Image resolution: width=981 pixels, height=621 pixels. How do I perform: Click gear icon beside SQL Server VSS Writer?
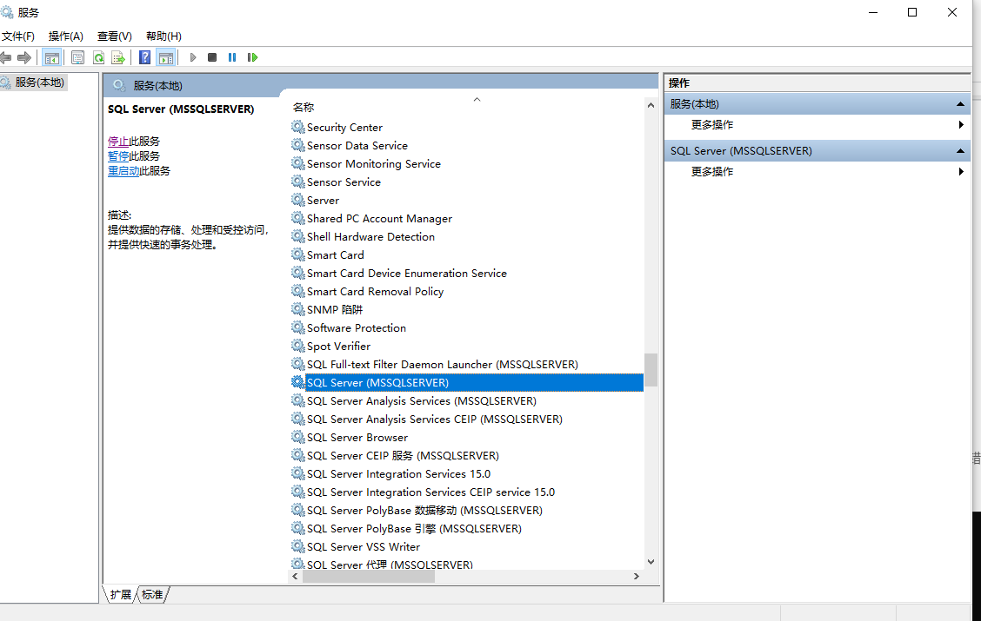coord(297,546)
